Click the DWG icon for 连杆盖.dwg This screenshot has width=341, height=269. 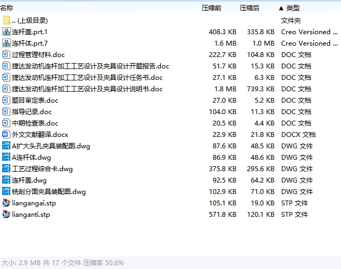coord(6,180)
